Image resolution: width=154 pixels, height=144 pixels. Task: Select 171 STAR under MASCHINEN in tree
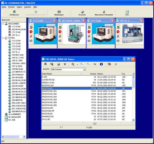16,32
